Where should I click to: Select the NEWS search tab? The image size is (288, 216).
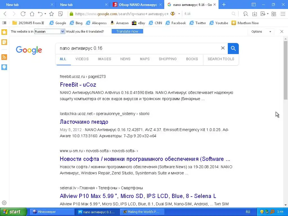click(x=125, y=59)
